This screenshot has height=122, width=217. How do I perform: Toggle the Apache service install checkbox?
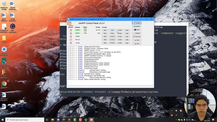(71, 30)
